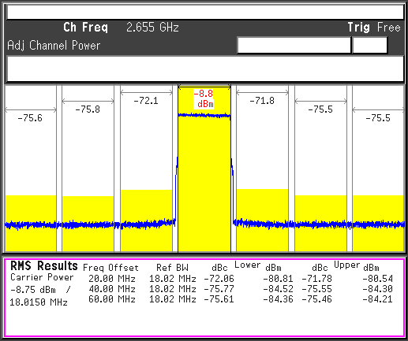408x341 pixels.
Task: Click the -84.52 lower dBm value
Action: (278, 289)
